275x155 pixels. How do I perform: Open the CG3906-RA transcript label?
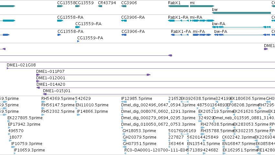(x=133, y=17)
